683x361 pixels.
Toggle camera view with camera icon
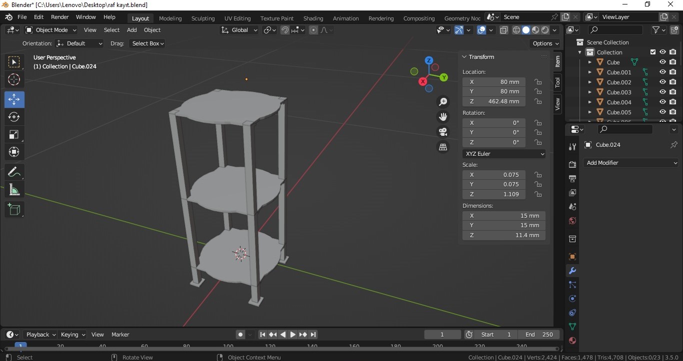tap(443, 132)
